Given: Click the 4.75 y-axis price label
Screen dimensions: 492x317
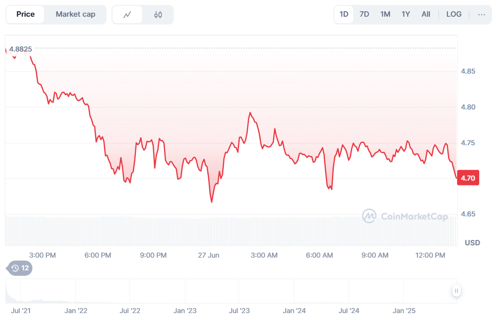Looking at the screenshot, I should [x=468, y=143].
